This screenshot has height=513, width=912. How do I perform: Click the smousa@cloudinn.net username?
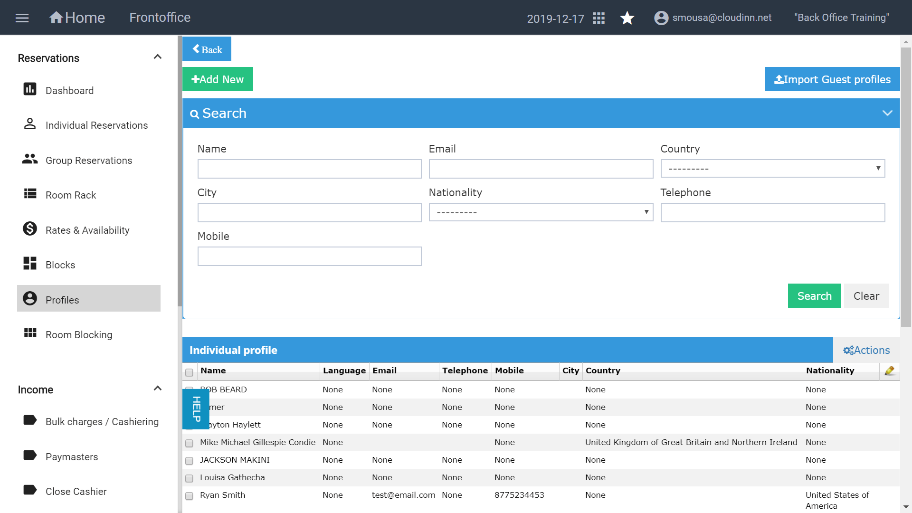722,18
